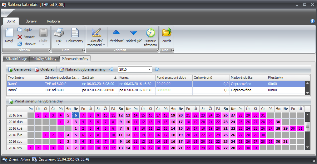317x164 pixels.
Task: Open the year 2016 combo box
Action: point(150,69)
